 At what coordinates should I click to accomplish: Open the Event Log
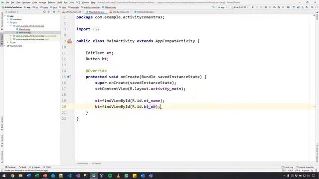tap(287, 167)
